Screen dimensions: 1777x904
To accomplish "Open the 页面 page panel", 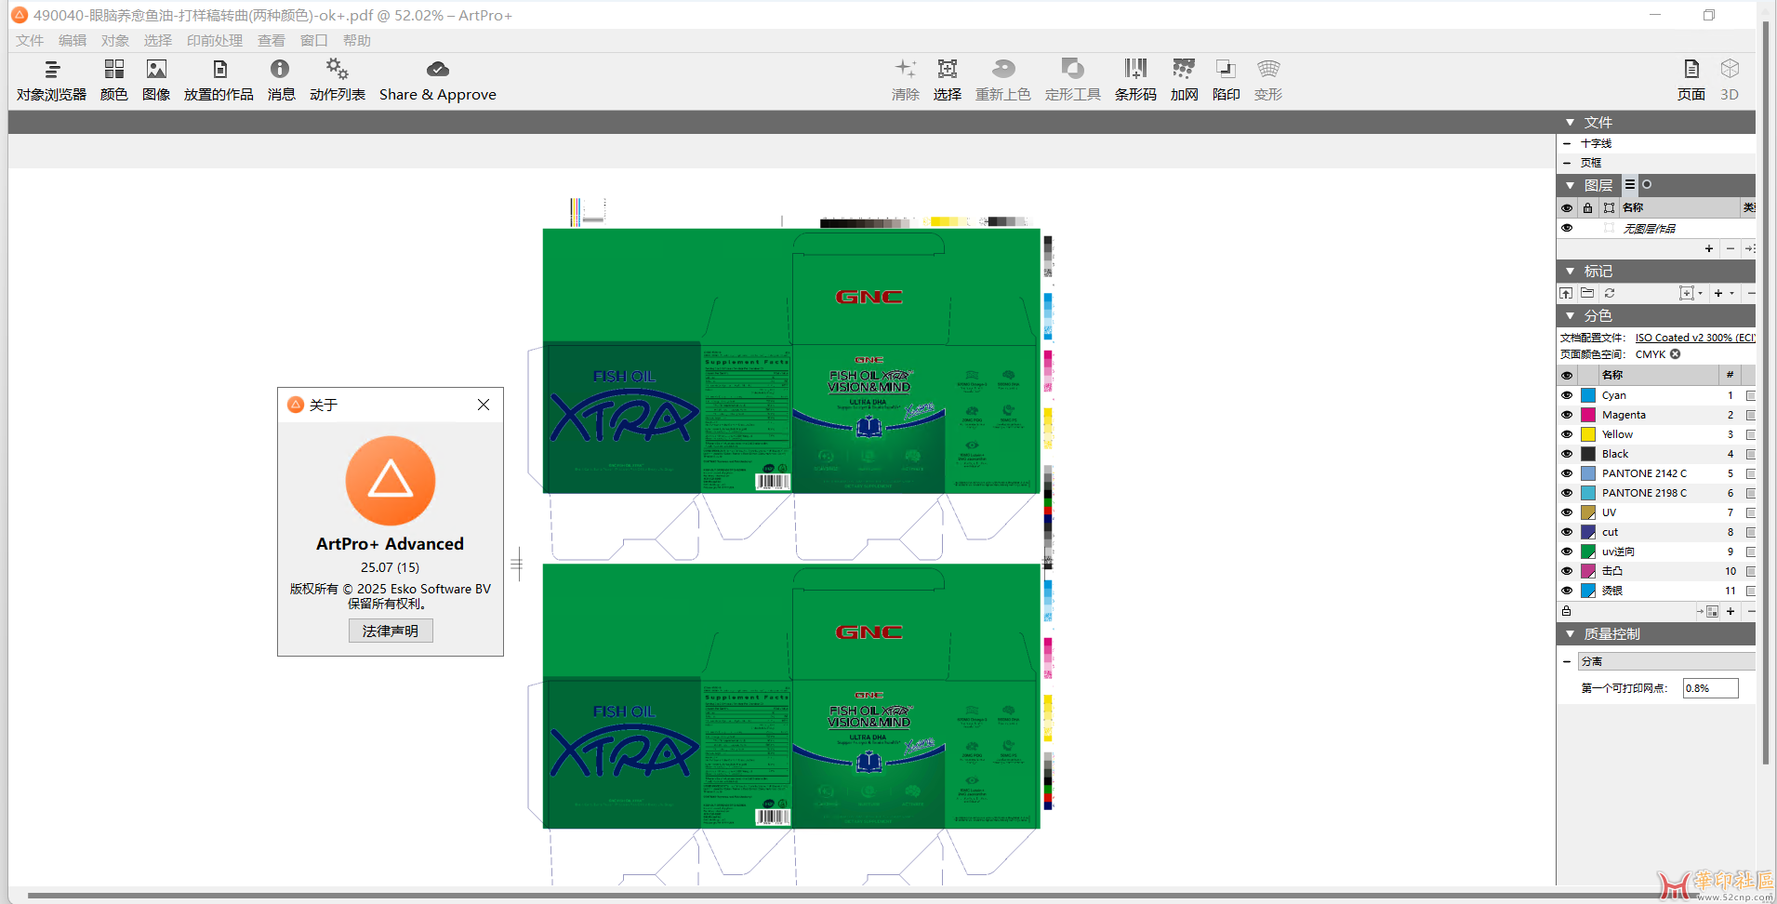I will [x=1691, y=80].
